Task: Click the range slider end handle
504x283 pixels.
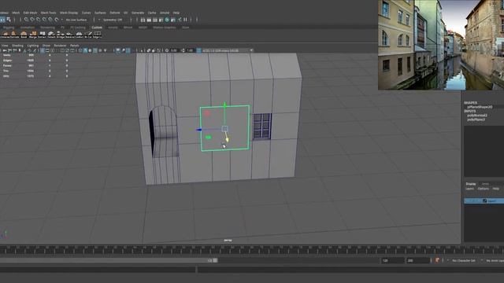Action: coord(215,260)
